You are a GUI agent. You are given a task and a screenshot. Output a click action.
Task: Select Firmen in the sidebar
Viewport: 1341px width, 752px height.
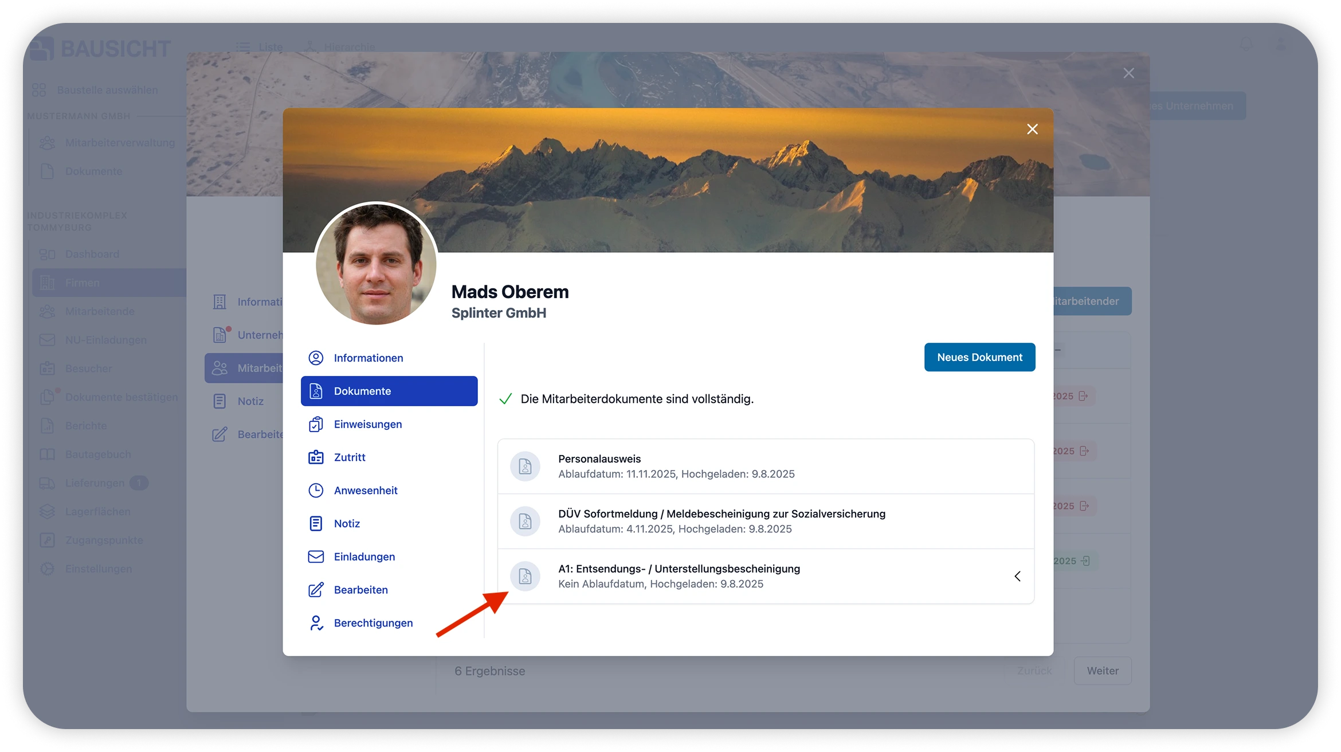(x=109, y=283)
